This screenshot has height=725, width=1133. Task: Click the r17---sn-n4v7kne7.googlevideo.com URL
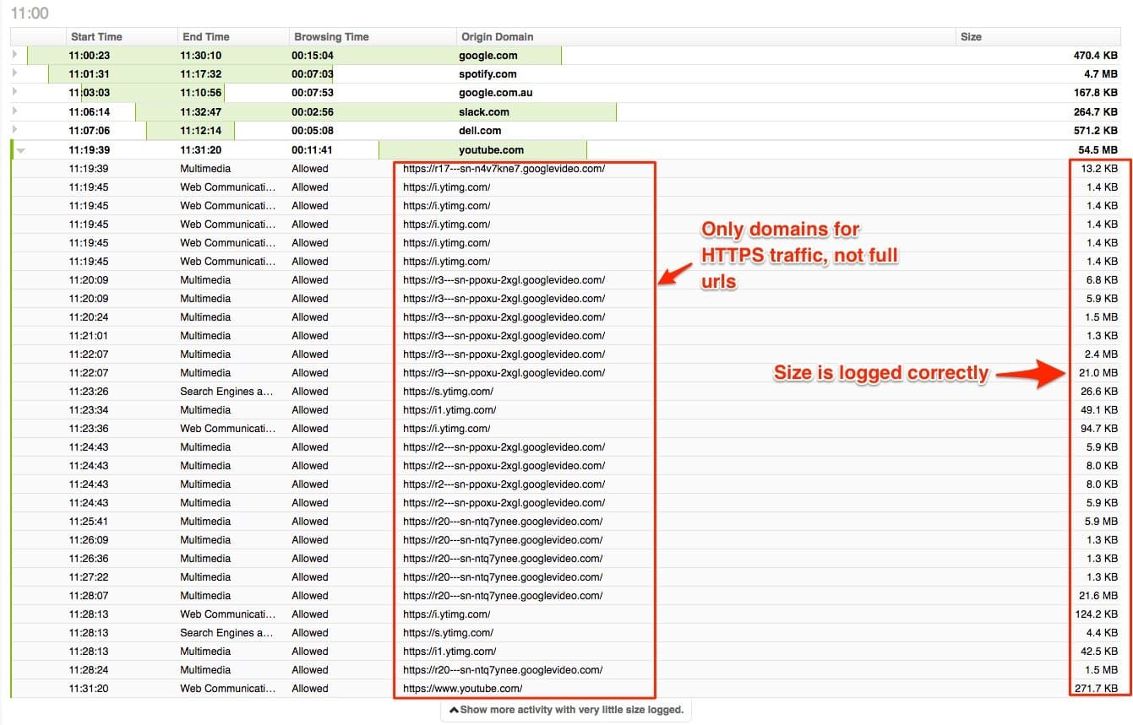click(x=504, y=169)
